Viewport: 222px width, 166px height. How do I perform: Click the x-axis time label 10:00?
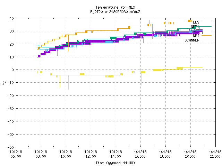tap(66, 156)
